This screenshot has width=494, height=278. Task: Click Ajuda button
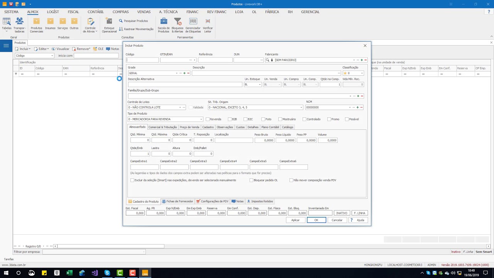(358, 220)
